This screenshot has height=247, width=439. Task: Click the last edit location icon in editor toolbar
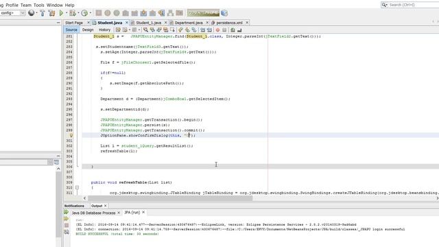(x=118, y=30)
